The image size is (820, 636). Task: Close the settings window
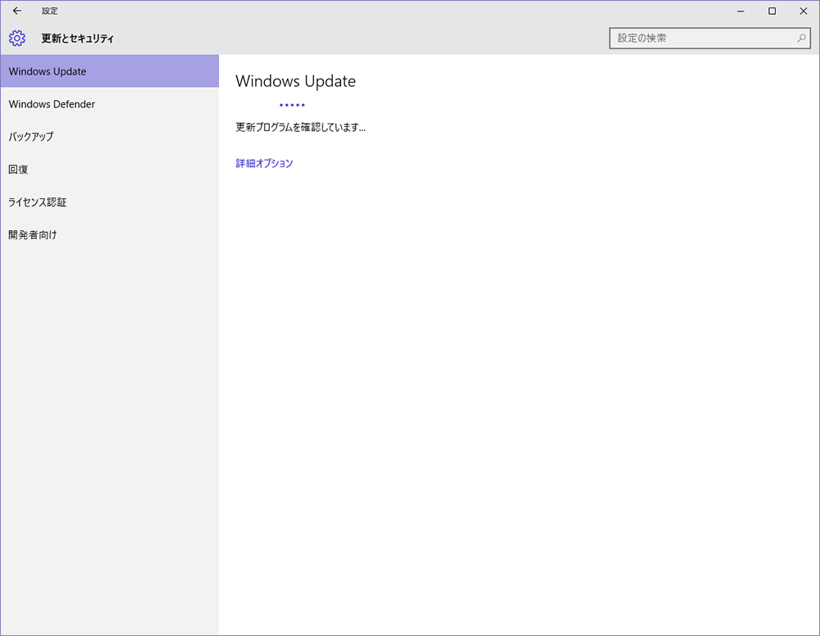(x=804, y=11)
